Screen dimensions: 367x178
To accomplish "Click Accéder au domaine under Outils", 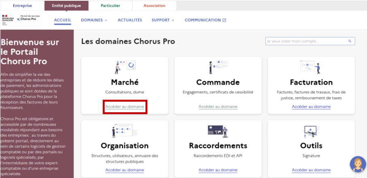I will pyautogui.click(x=311, y=170).
